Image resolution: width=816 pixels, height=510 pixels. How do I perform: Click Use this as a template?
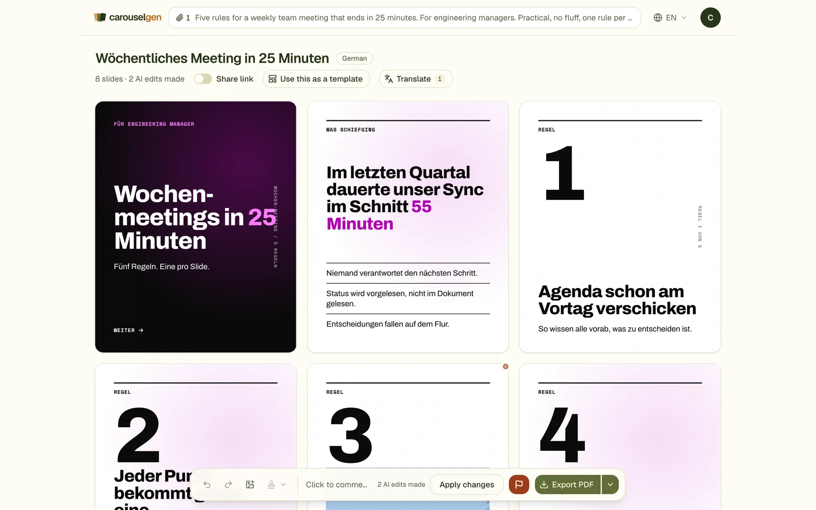(316, 79)
